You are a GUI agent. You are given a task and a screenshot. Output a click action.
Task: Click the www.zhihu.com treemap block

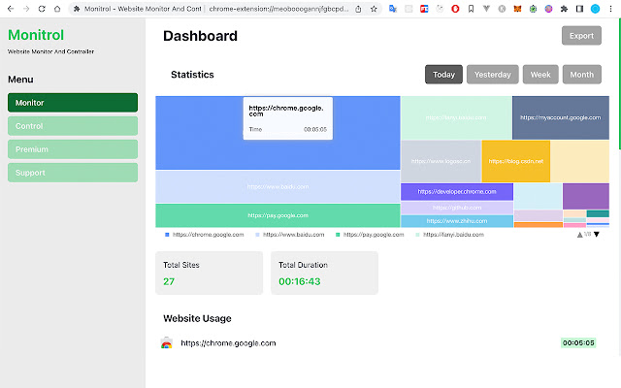(x=457, y=221)
